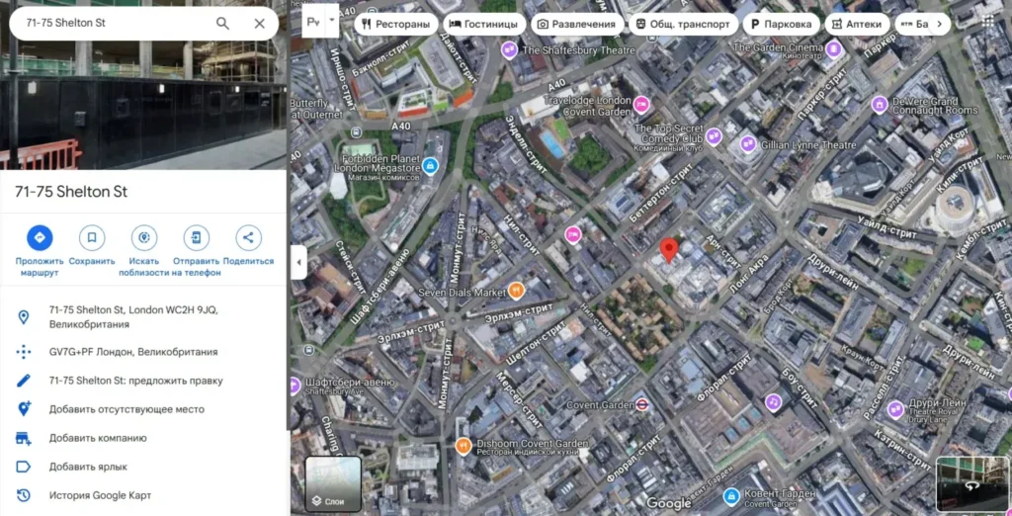
Task: Clear the search with the X icon
Action: pos(260,24)
